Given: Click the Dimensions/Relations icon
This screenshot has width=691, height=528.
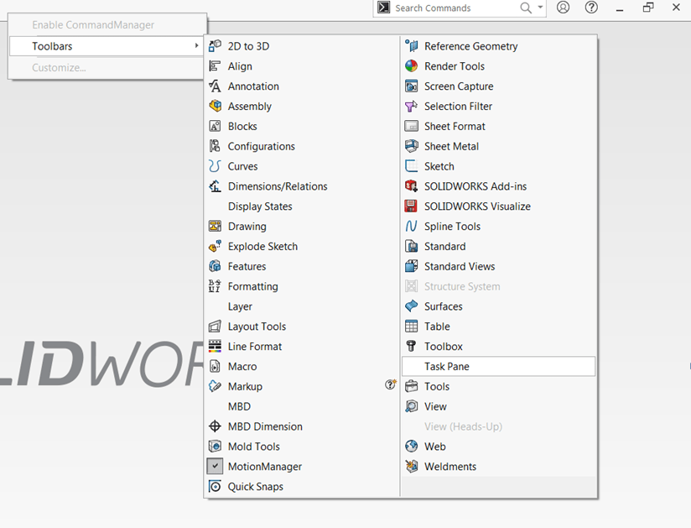Looking at the screenshot, I should click(215, 186).
